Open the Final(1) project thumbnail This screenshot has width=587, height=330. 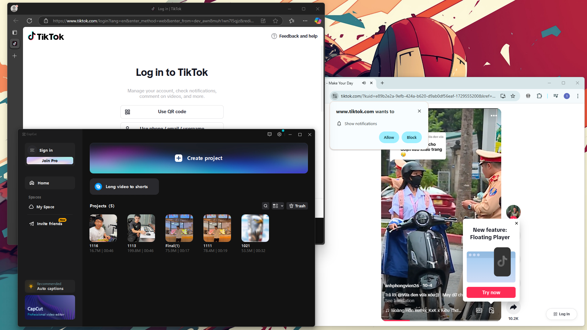pyautogui.click(x=179, y=228)
